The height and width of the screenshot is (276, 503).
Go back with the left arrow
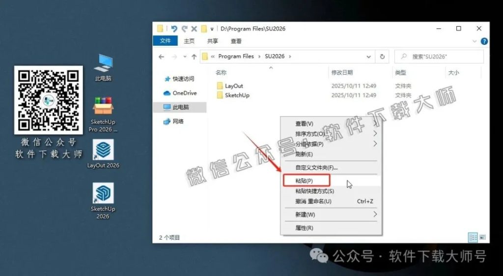point(161,57)
